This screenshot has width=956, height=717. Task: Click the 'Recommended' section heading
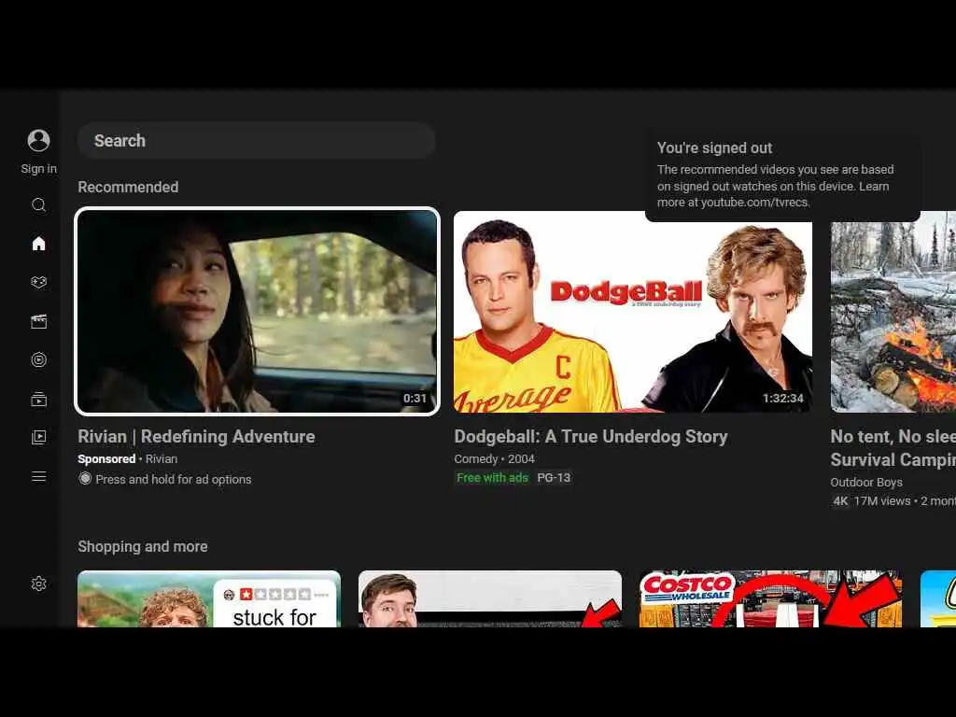tap(128, 187)
